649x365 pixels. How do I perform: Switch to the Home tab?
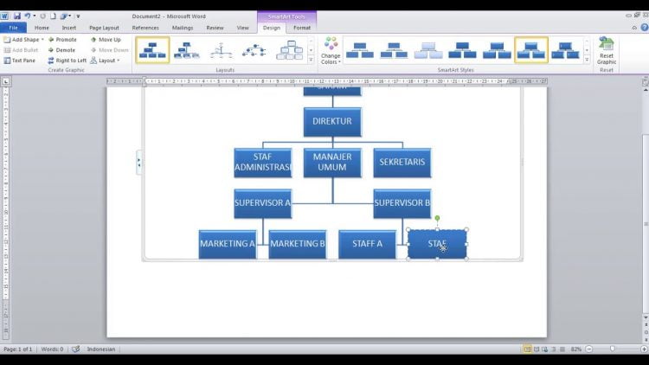[x=42, y=28]
